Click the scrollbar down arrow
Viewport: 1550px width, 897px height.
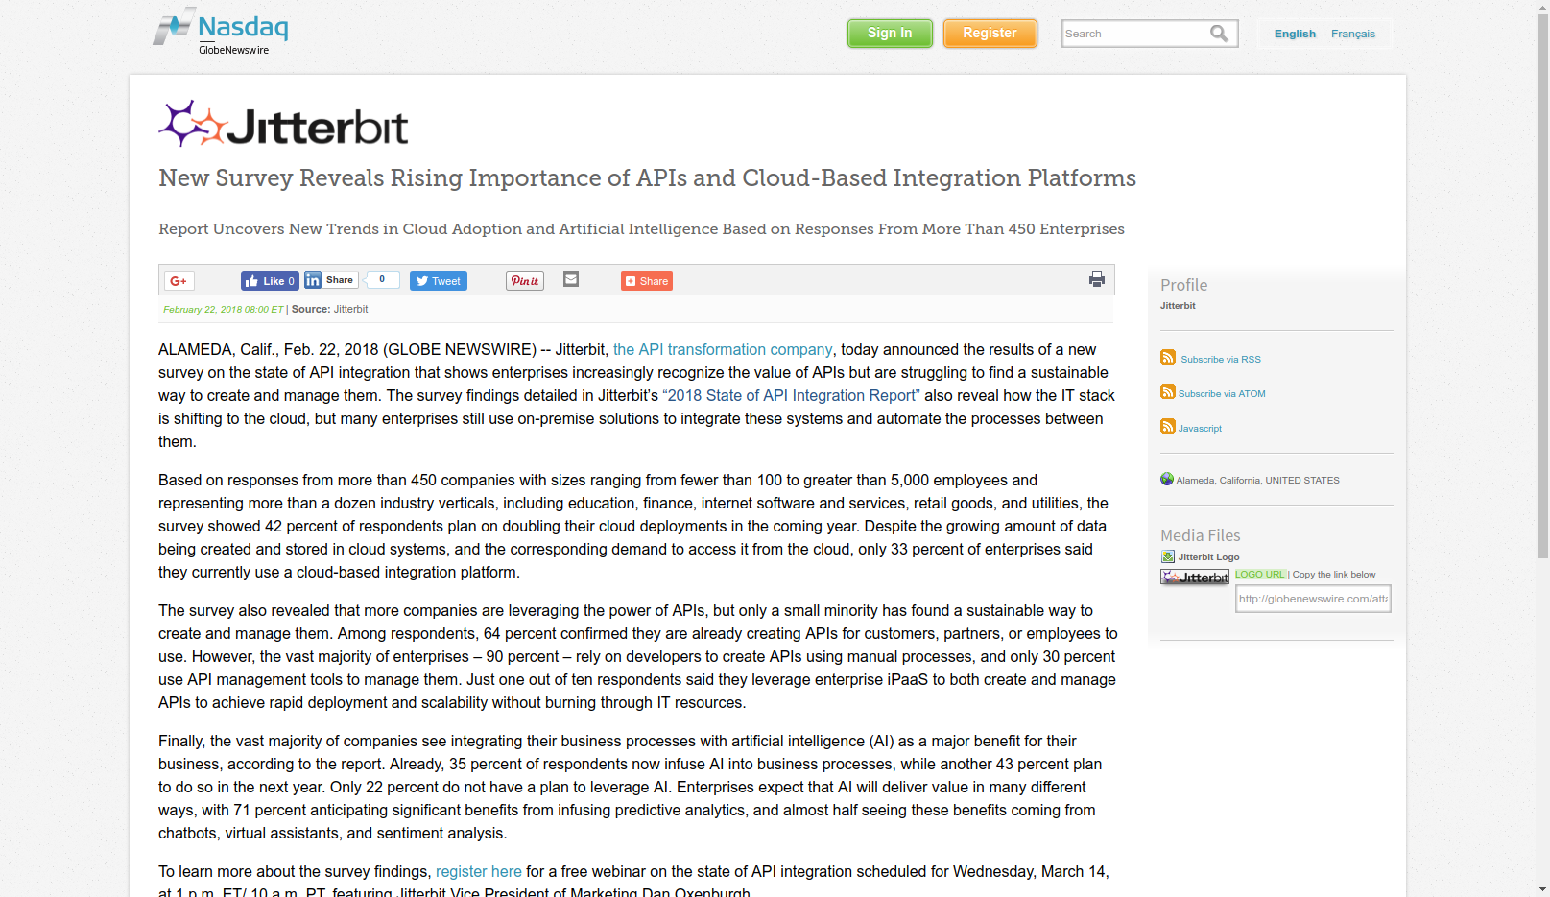click(x=1542, y=889)
